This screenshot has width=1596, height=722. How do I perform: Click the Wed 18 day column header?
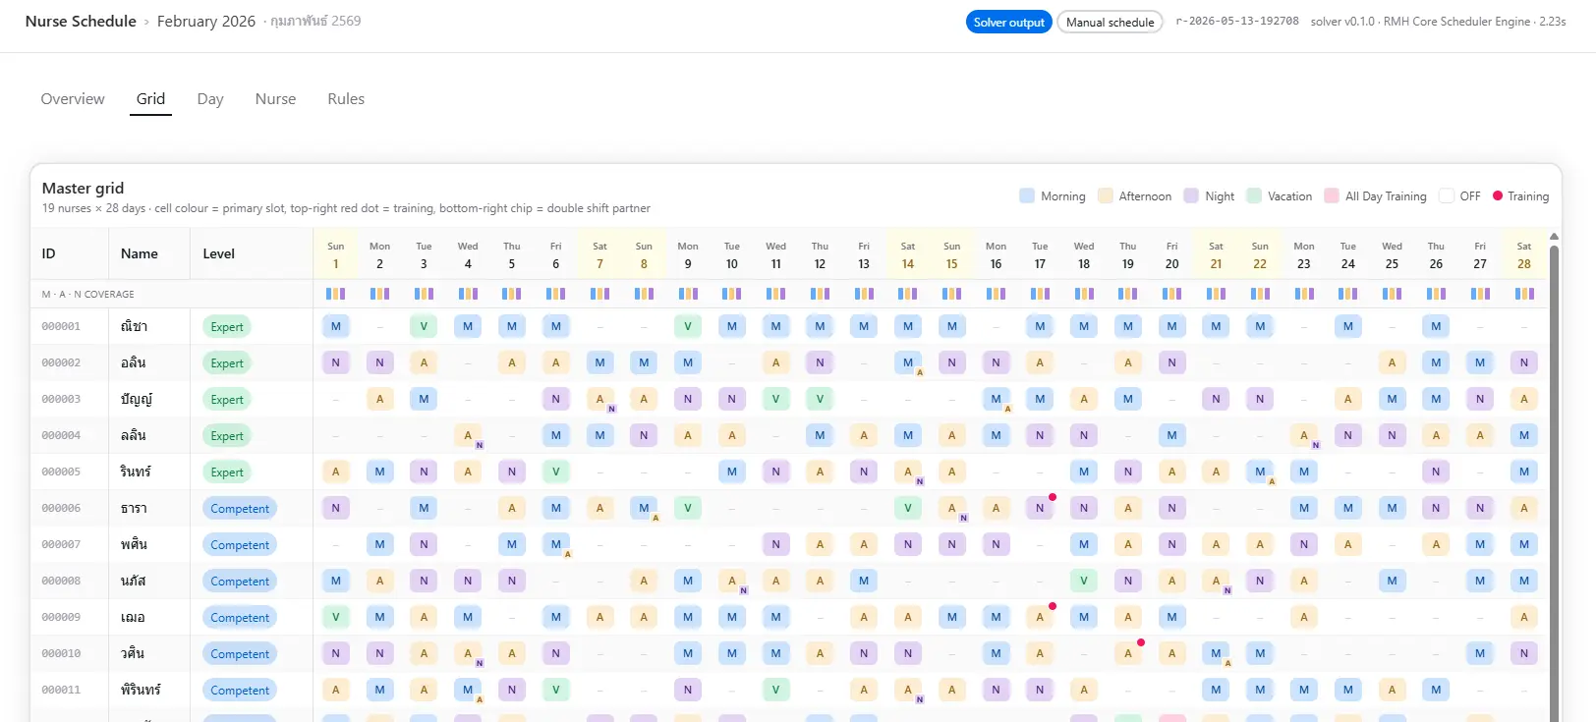[1084, 254]
